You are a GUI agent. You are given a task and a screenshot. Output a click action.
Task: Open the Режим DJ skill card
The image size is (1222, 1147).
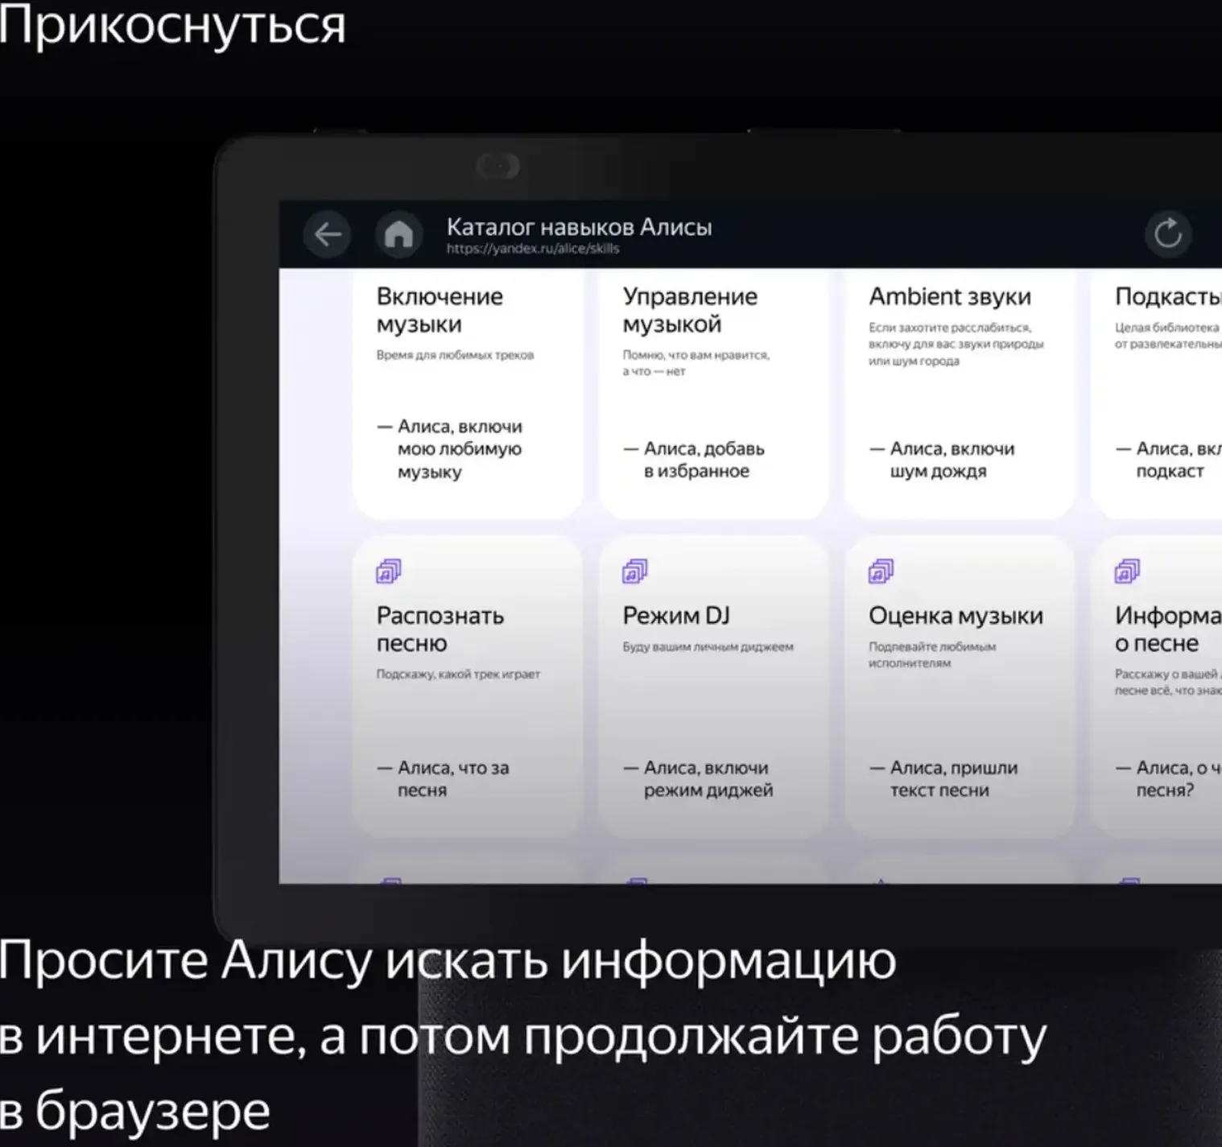(x=714, y=687)
